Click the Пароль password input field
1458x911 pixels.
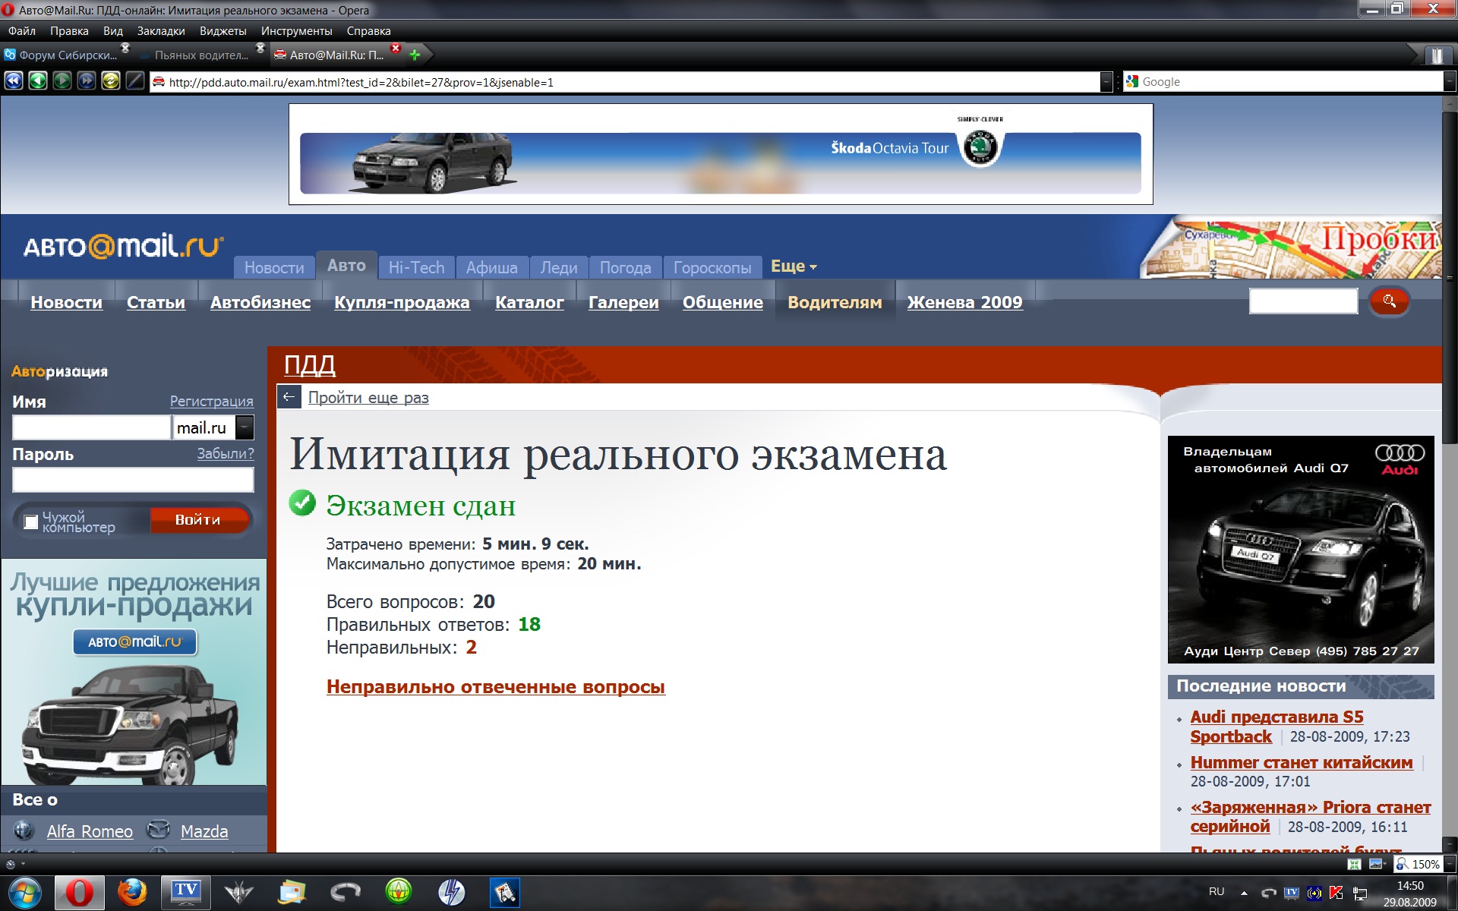tap(133, 480)
